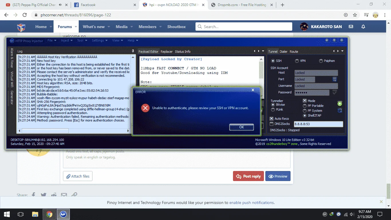391x220 pixels.
Task: Switch to the Dialer tab
Action: 283,52
